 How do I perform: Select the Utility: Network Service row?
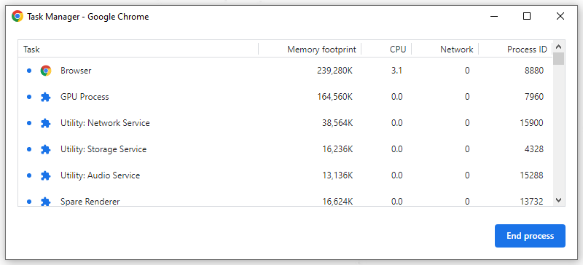click(285, 123)
